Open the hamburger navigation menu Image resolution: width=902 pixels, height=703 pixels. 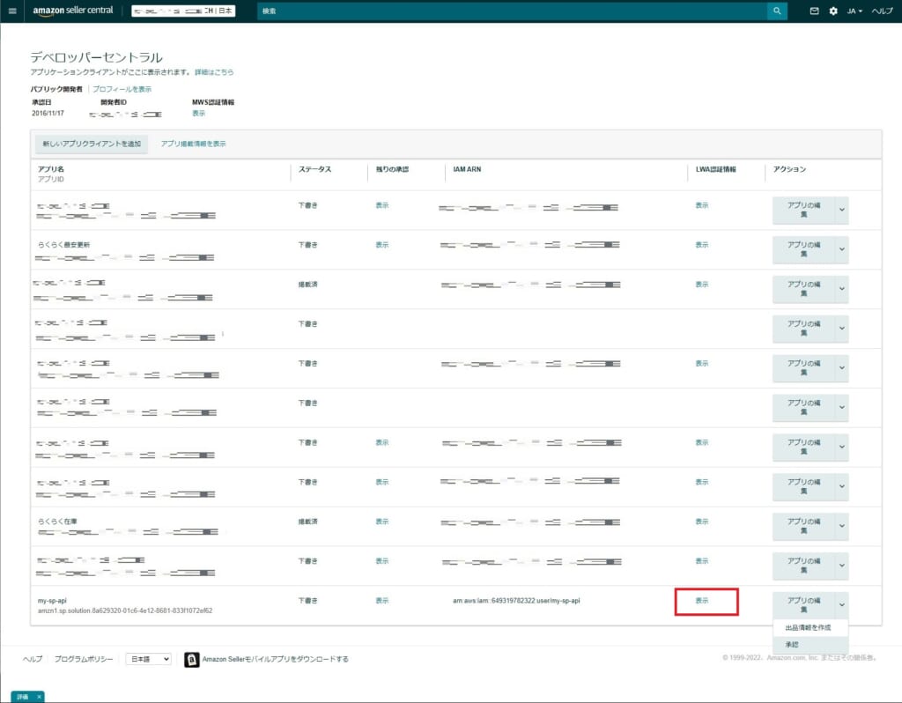point(12,11)
